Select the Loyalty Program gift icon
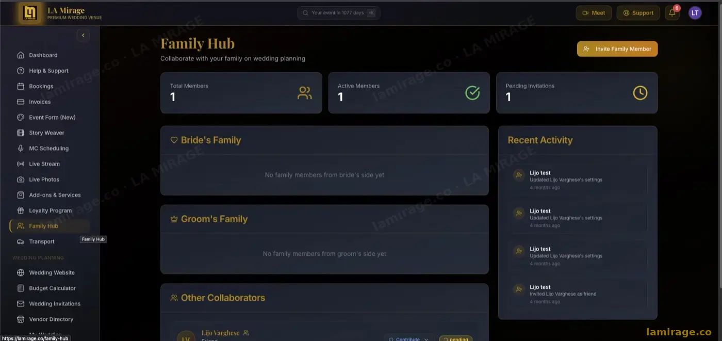Screen dimensions: 722x341 click(x=21, y=210)
